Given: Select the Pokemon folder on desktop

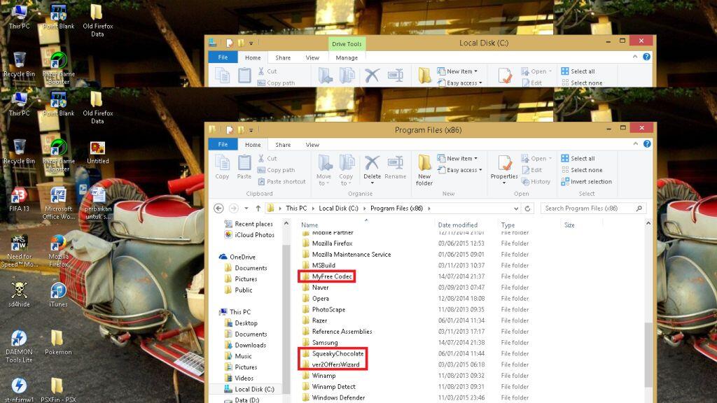Looking at the screenshot, I should coord(58,342).
